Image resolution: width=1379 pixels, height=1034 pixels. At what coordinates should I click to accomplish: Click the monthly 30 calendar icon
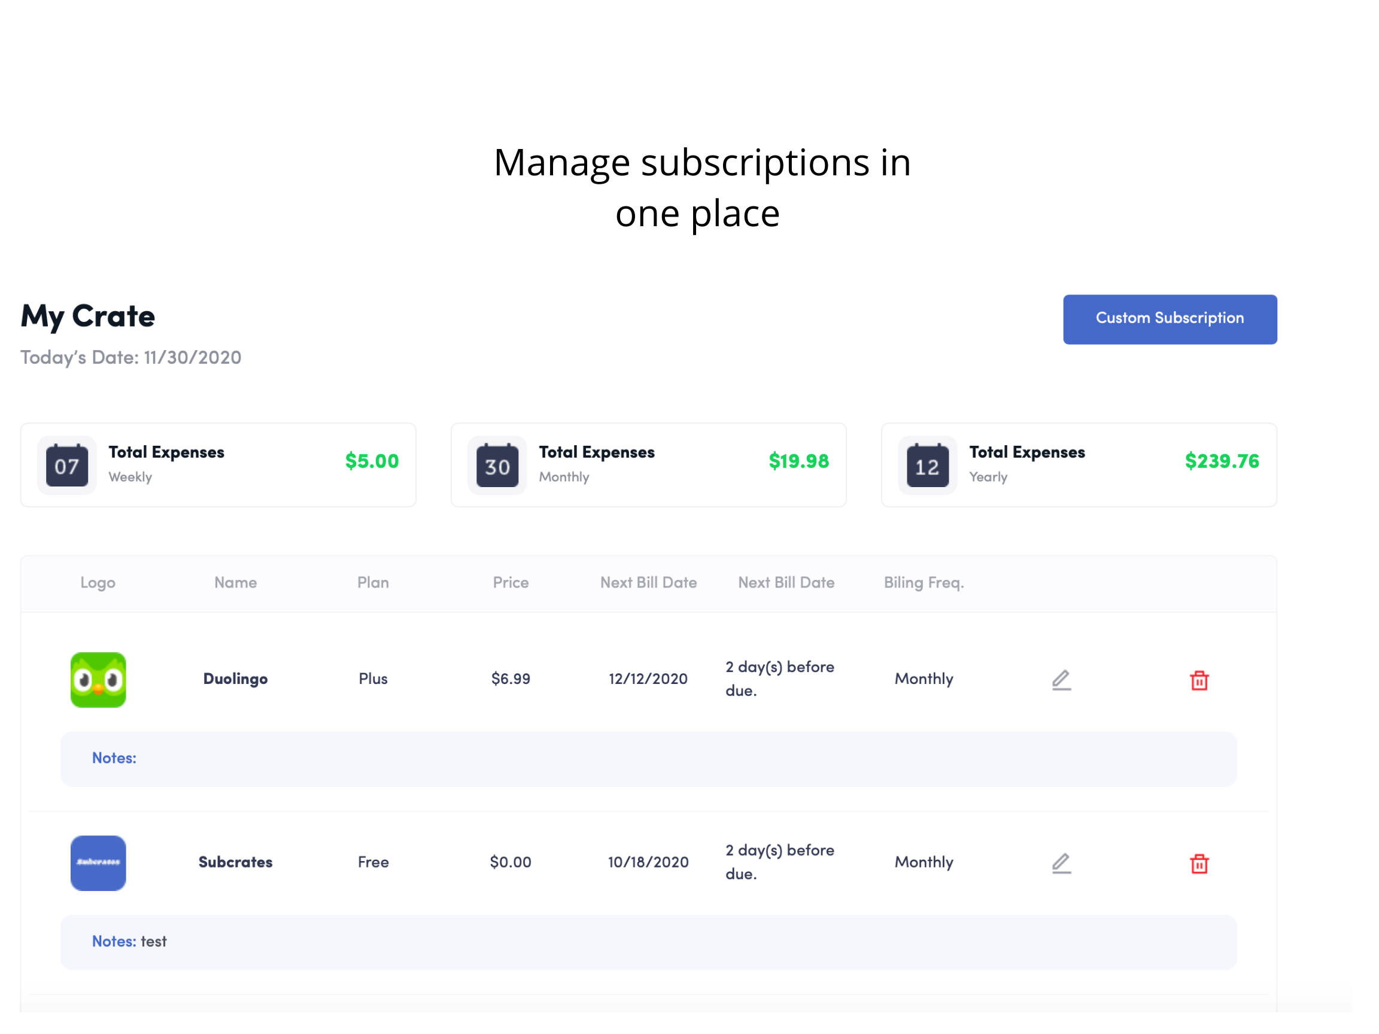[x=497, y=465]
